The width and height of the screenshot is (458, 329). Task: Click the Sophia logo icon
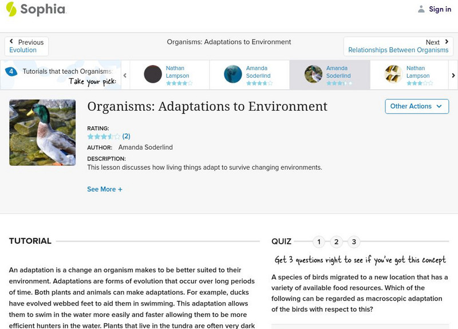tap(11, 9)
